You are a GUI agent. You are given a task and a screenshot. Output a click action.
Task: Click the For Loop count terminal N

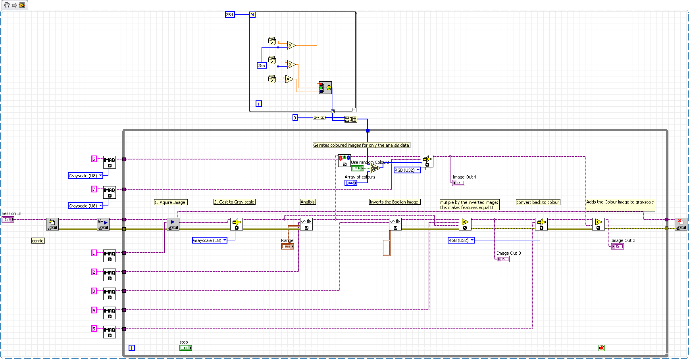(252, 15)
